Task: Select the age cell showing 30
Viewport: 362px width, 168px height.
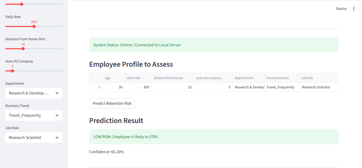Action: pyautogui.click(x=114, y=87)
